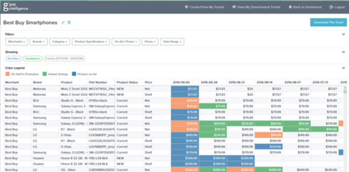Go Back to Dashboard
The width and height of the screenshot is (349, 172).
pyautogui.click(x=305, y=7)
